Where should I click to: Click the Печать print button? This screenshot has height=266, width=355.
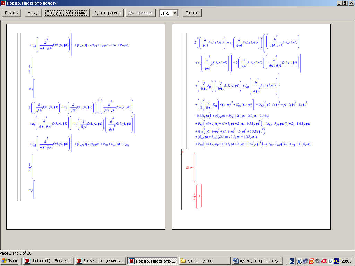pyautogui.click(x=11, y=13)
